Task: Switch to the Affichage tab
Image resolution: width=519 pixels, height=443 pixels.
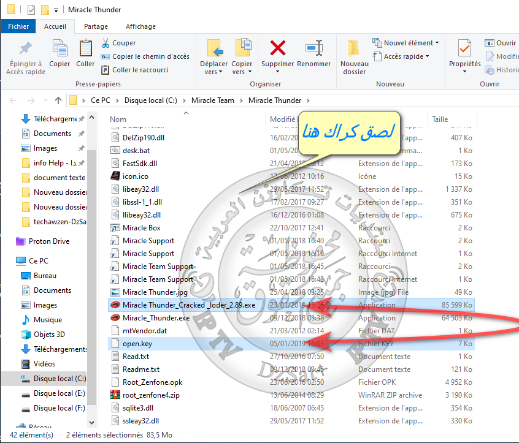Action: [x=140, y=26]
